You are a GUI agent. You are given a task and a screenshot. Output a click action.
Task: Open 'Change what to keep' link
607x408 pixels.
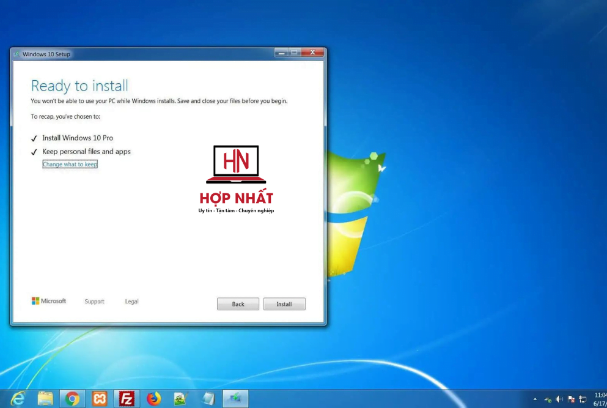[x=70, y=165]
